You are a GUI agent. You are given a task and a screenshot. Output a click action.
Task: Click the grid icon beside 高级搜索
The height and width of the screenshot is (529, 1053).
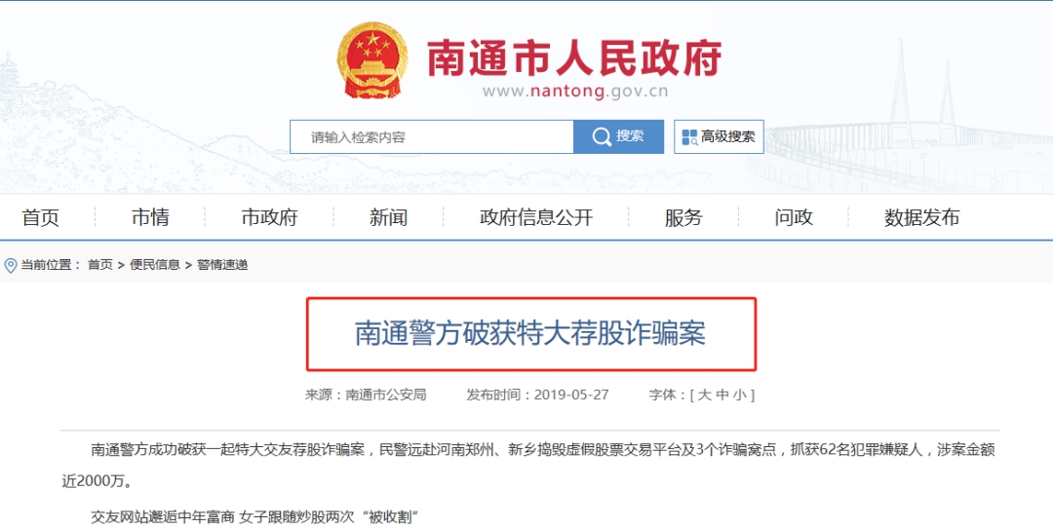(689, 137)
